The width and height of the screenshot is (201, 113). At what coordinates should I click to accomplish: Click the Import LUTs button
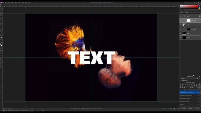tap(185, 80)
